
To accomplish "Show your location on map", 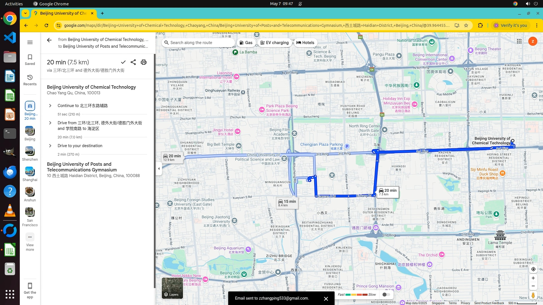I will coord(533,269).
